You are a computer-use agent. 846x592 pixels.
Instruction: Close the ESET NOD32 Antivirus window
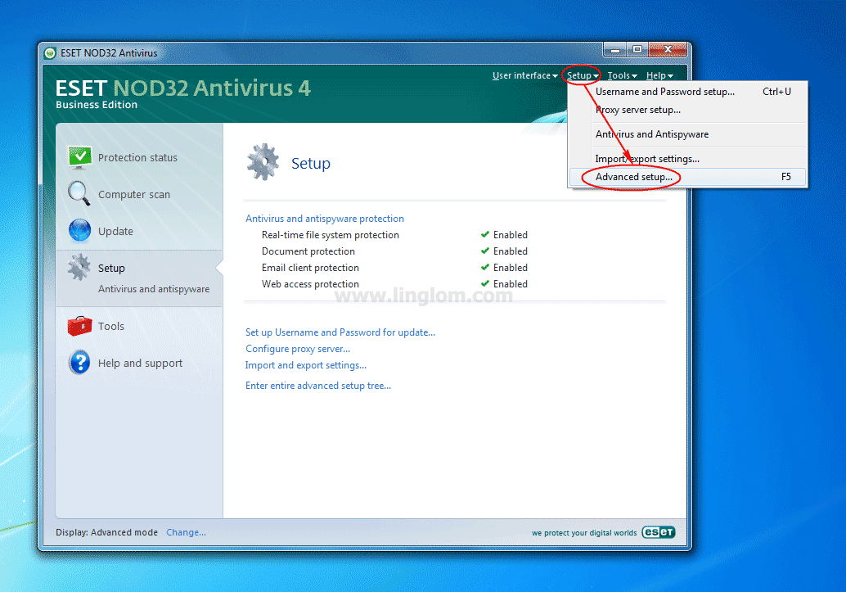click(x=668, y=50)
